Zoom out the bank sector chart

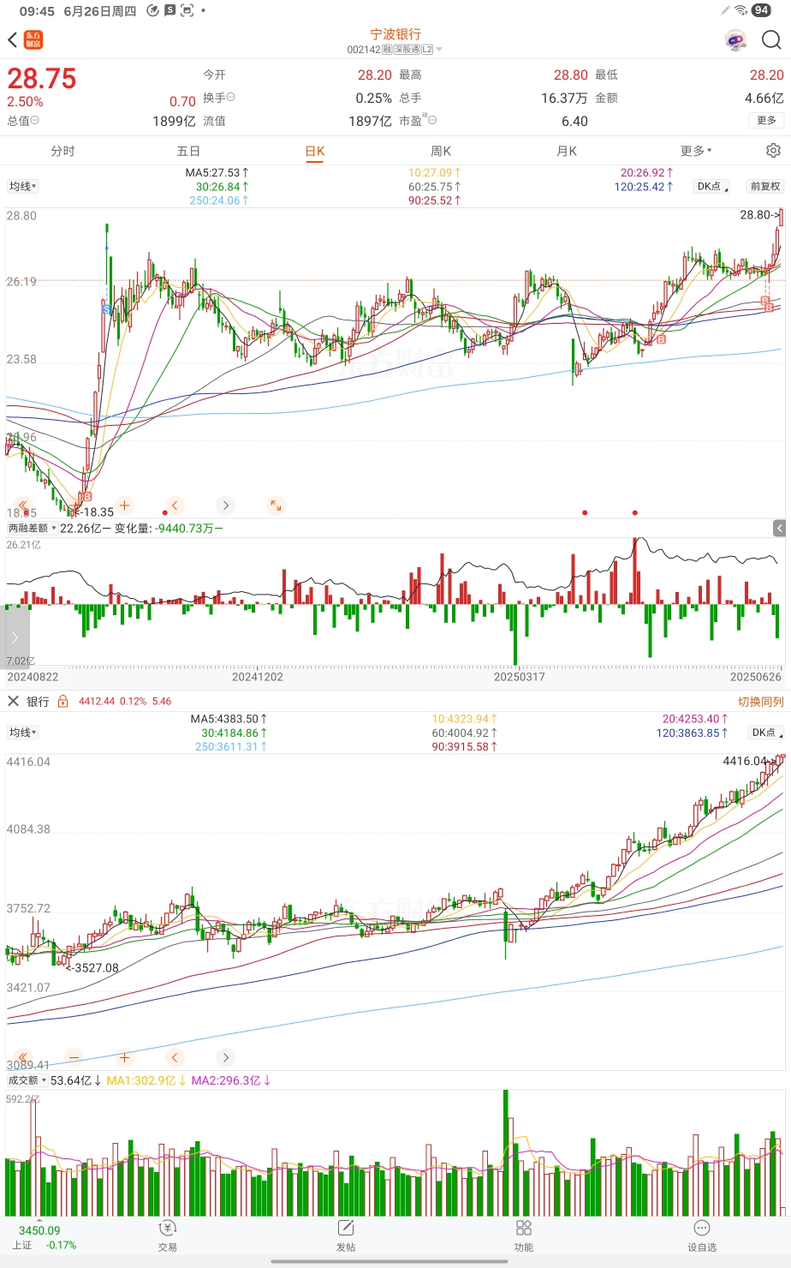pyautogui.click(x=74, y=1057)
